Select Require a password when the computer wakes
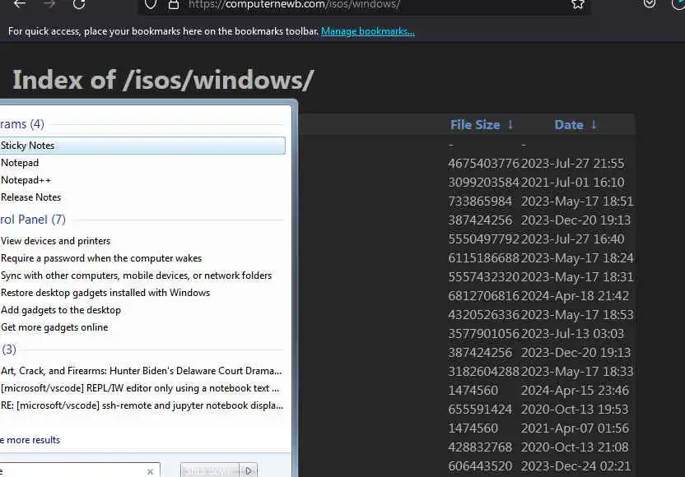This screenshot has width=685, height=477. 101,258
